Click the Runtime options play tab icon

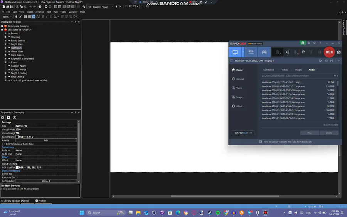point(8,118)
